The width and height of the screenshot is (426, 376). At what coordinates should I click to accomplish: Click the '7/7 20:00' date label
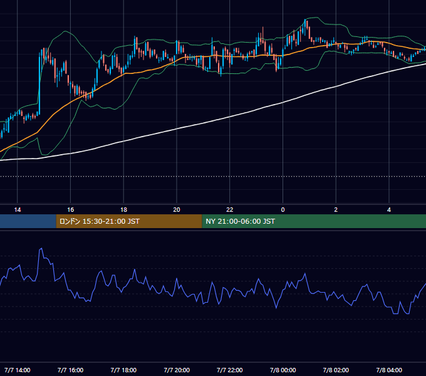(x=177, y=370)
